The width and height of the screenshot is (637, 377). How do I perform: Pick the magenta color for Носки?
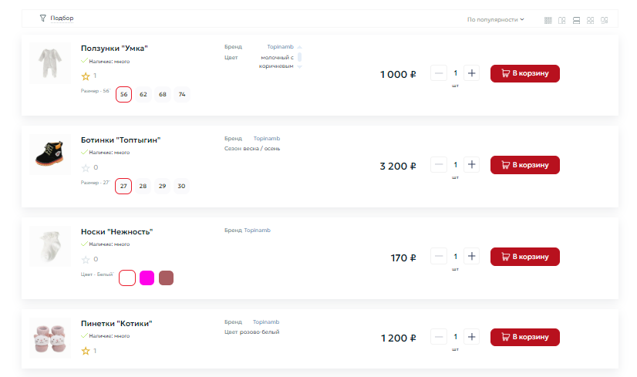pyautogui.click(x=147, y=278)
